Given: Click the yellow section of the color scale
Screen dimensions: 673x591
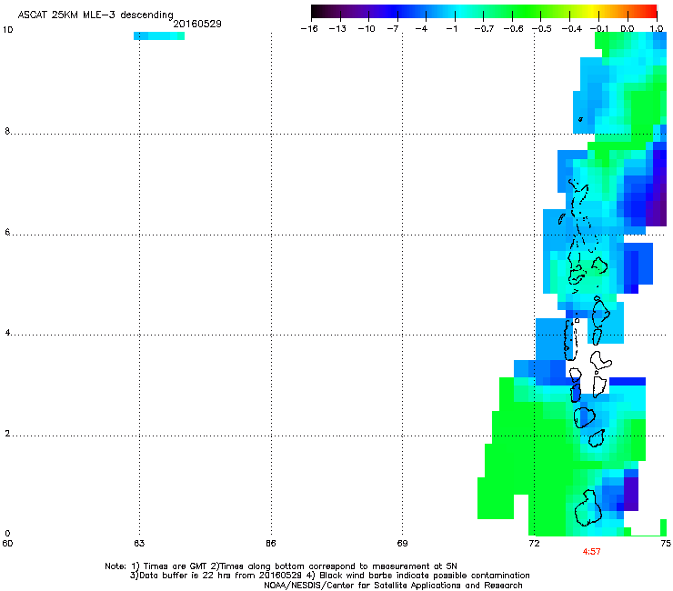Looking at the screenshot, I should pos(591,11).
